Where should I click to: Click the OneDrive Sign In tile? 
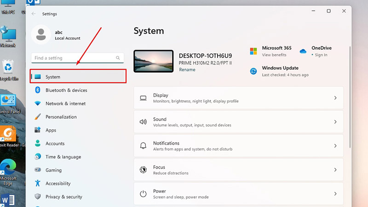(x=315, y=51)
